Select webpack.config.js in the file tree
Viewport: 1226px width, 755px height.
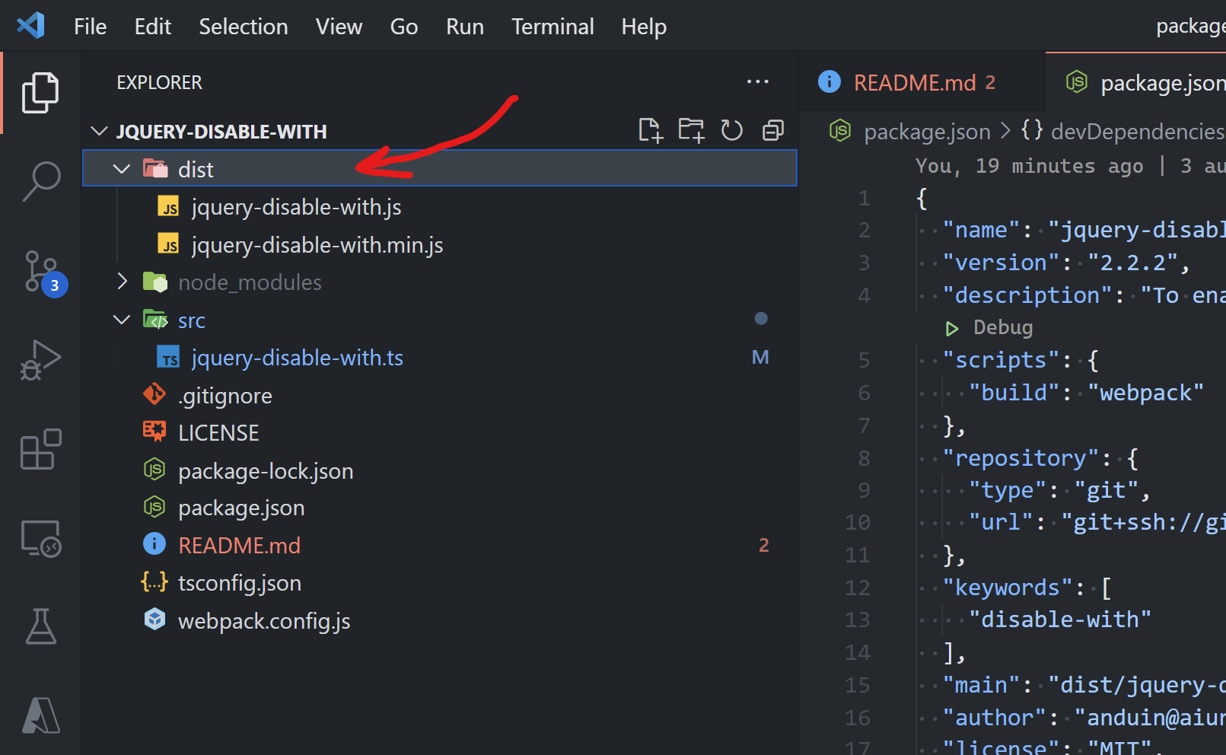click(263, 621)
